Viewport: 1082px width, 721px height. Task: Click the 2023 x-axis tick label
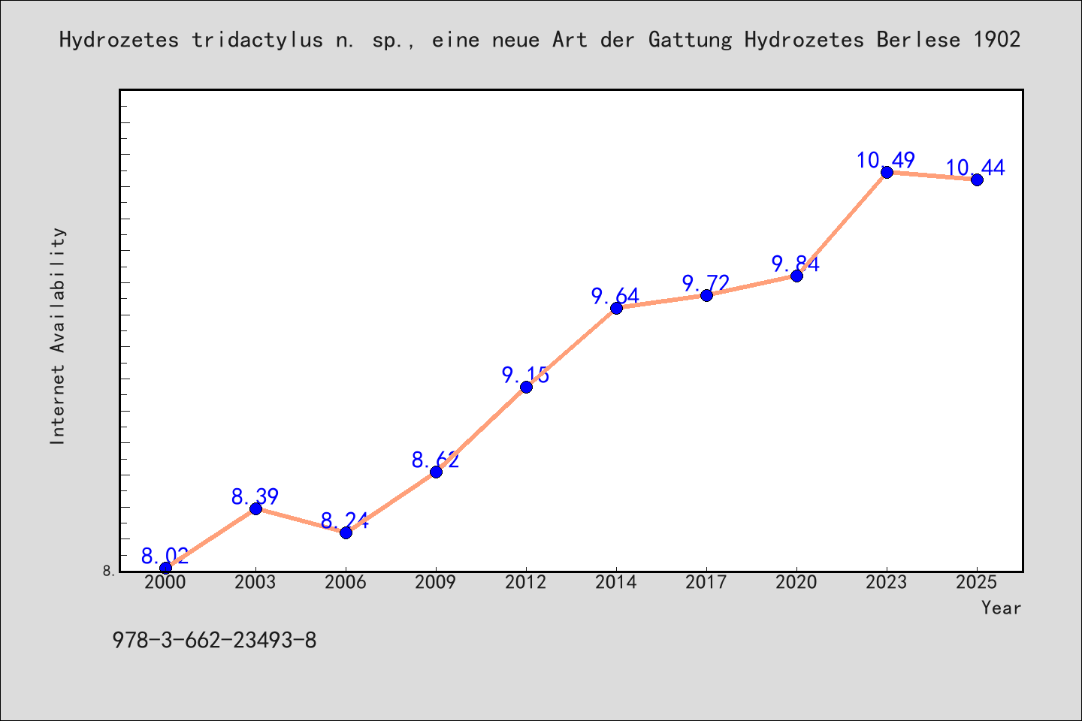(887, 582)
